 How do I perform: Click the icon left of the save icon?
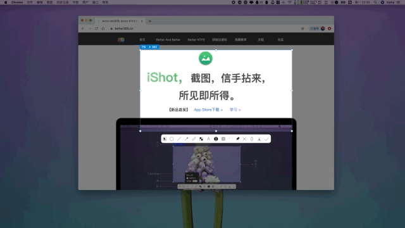252,139
